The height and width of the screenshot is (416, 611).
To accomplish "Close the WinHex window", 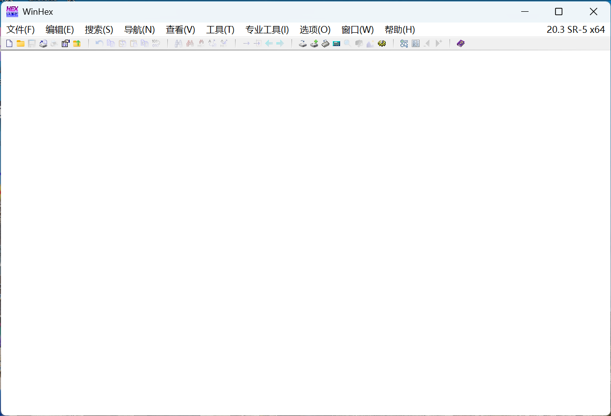I will tap(593, 12).
